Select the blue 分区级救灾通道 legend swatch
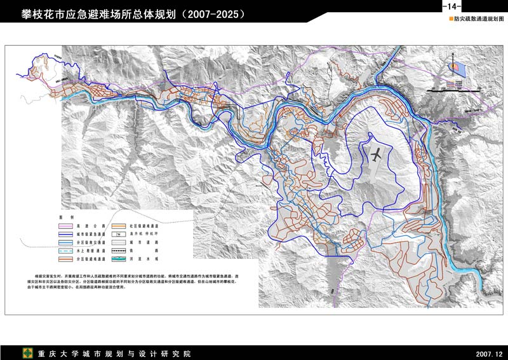 66,242
